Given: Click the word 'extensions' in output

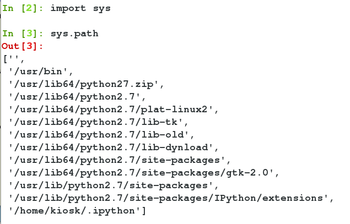Looking at the screenshot, I should (293, 198).
